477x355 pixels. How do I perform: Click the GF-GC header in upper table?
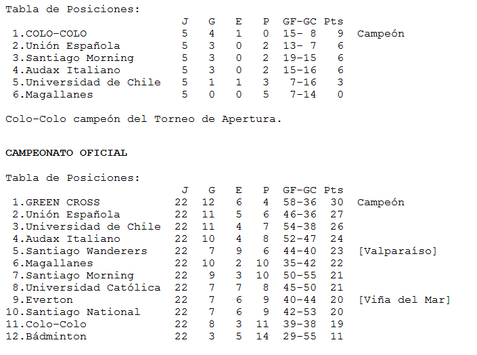pyautogui.click(x=300, y=22)
